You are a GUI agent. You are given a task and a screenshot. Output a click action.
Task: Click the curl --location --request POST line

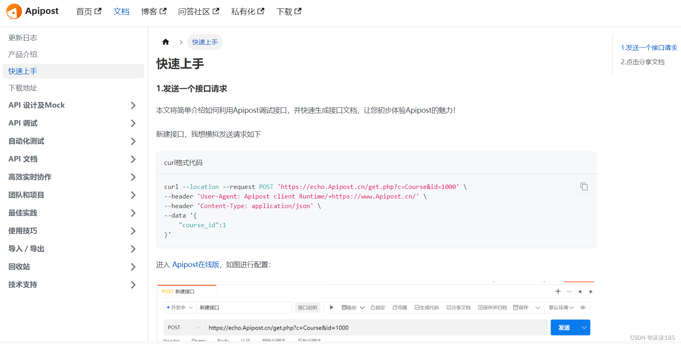[315, 187]
